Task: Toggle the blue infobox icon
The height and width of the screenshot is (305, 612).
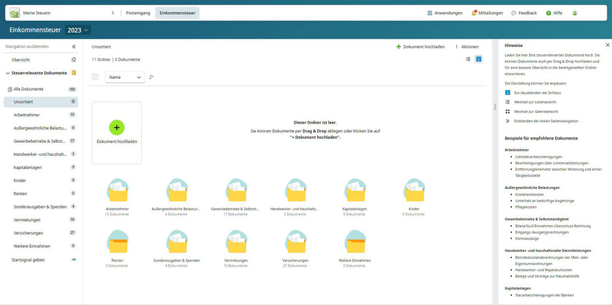Action: (x=479, y=59)
